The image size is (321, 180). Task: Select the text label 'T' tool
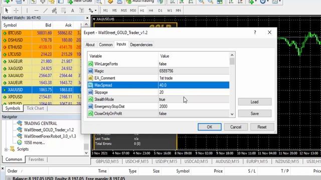point(82,10)
